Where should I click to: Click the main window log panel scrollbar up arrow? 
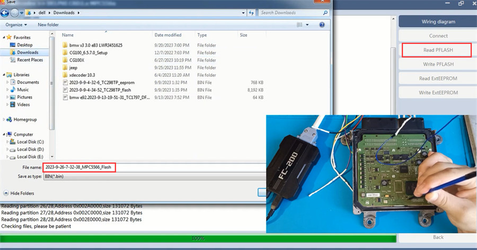click(x=393, y=19)
